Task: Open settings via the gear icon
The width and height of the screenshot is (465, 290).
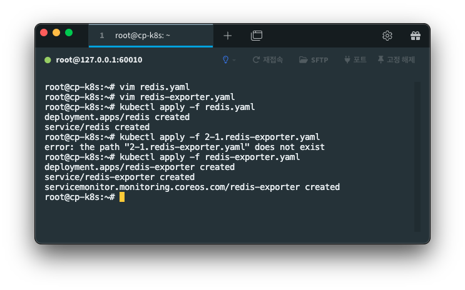Action: point(387,36)
